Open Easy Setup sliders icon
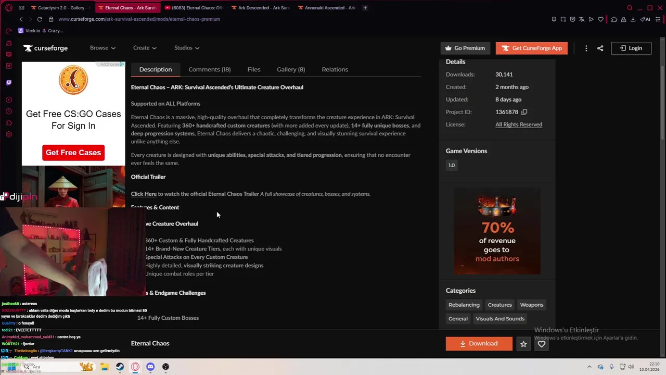Image resolution: width=666 pixels, height=375 pixels. click(x=658, y=19)
